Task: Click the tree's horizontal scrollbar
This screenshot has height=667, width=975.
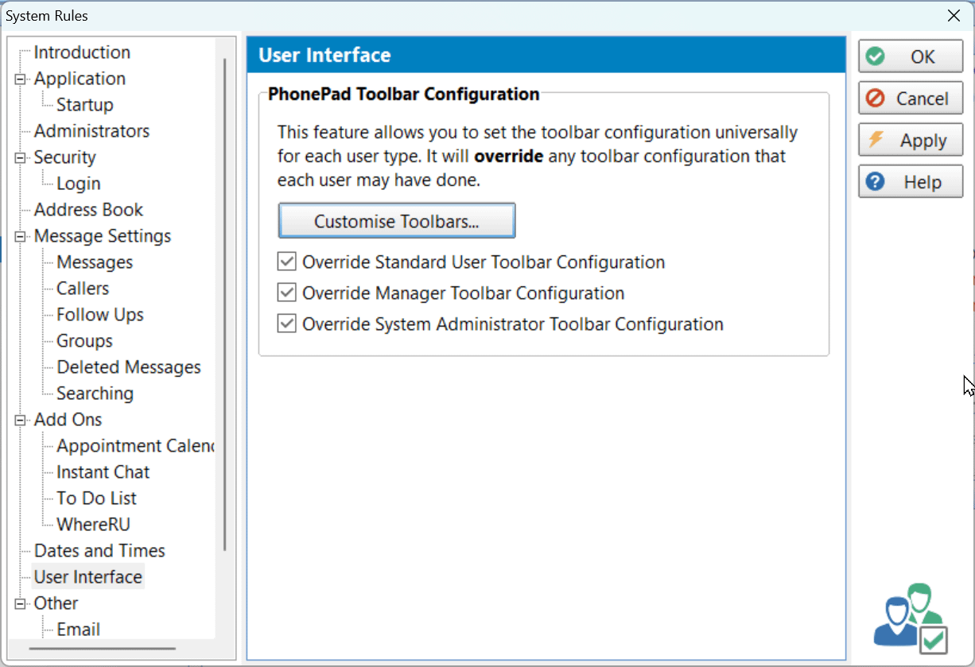Action: [x=103, y=649]
